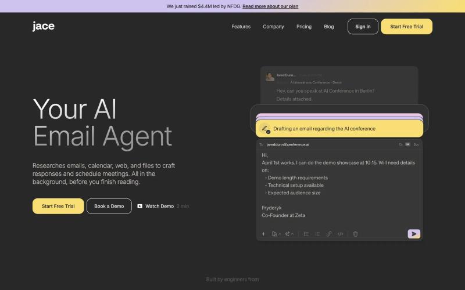Click the trash delete draft icon
Image resolution: width=465 pixels, height=290 pixels.
tap(355, 234)
